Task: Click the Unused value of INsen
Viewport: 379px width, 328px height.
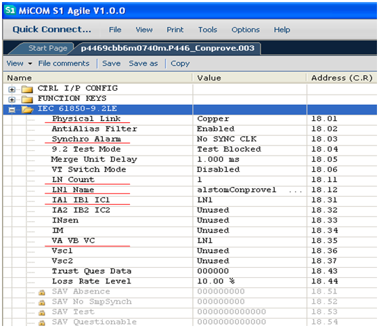Action: click(x=213, y=220)
